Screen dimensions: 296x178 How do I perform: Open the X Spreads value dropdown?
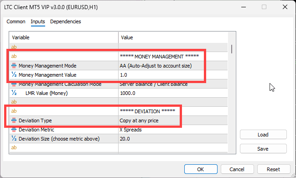pyautogui.click(x=173, y=130)
